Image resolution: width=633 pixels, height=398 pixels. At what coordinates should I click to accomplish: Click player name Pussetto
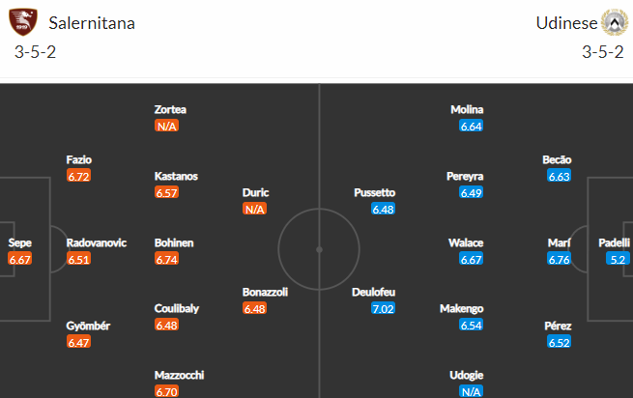click(374, 192)
